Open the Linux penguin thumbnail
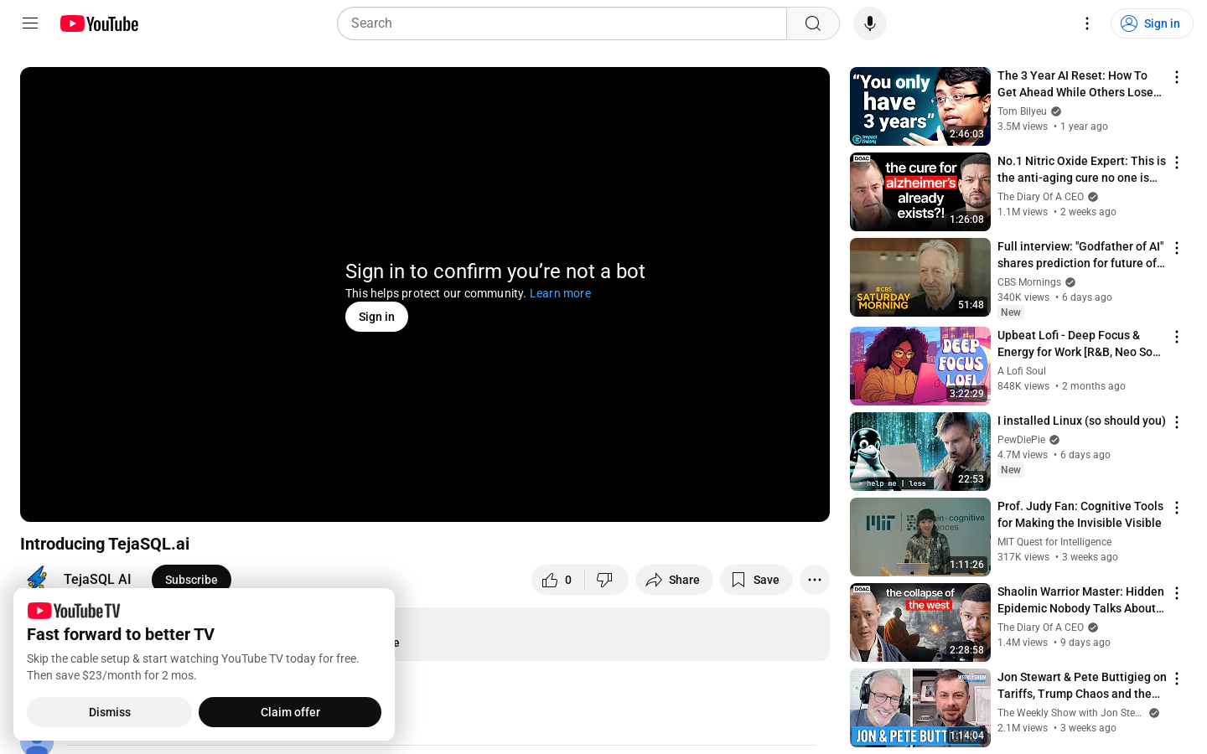The image size is (1207, 754). (920, 452)
